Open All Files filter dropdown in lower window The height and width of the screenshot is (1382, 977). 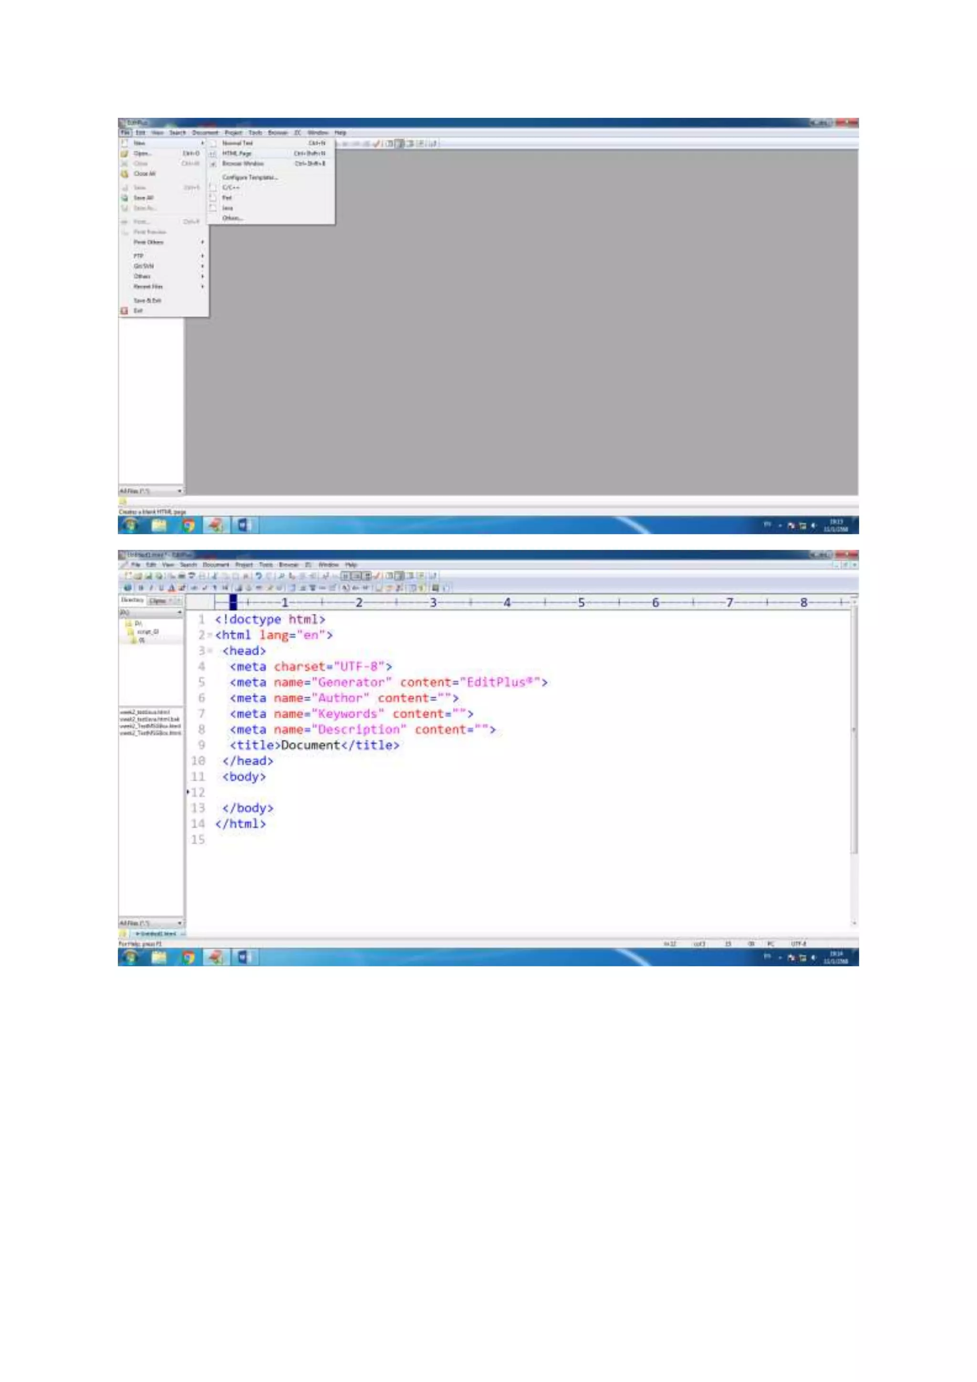pos(179,923)
